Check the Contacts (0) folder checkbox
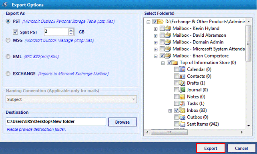This screenshot has height=154, width=257. pos(177,76)
